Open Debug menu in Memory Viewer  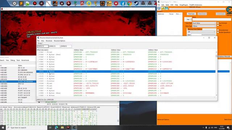(13, 60)
